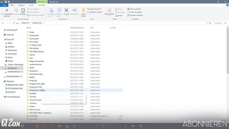
Task: Click Verlauf in the ribbon
Action: 119,15
